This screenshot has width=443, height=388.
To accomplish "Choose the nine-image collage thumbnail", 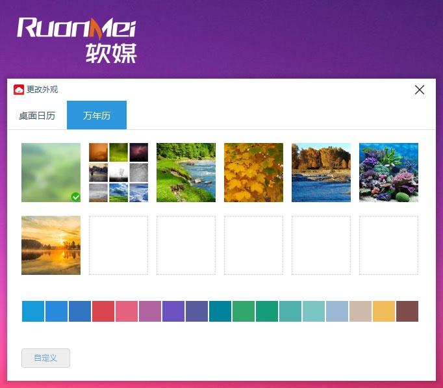I will [x=118, y=172].
